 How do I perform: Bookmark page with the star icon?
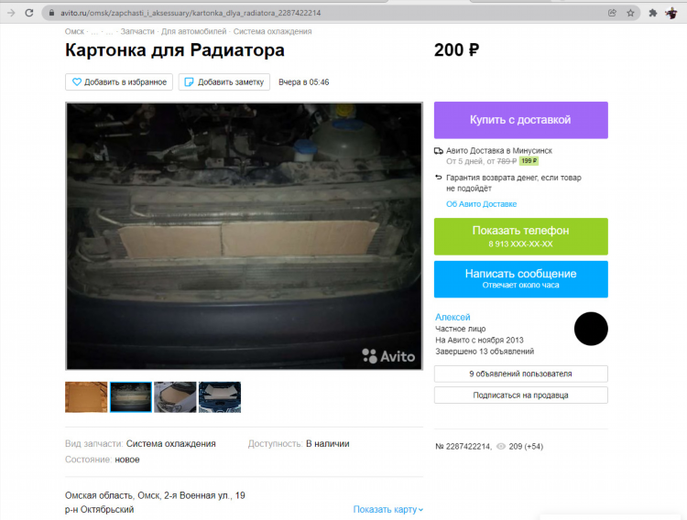pos(630,13)
